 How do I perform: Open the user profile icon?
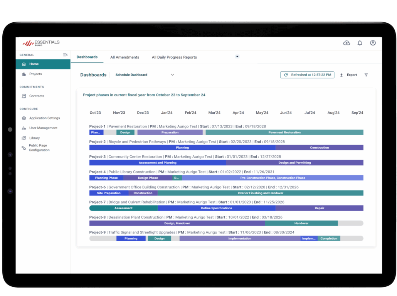coord(373,43)
